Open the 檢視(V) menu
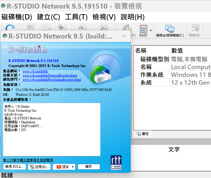Viewport: 211px width, 178px height. click(x=104, y=17)
